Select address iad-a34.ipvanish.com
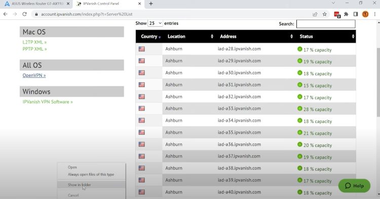380x199 pixels. pos(239,121)
